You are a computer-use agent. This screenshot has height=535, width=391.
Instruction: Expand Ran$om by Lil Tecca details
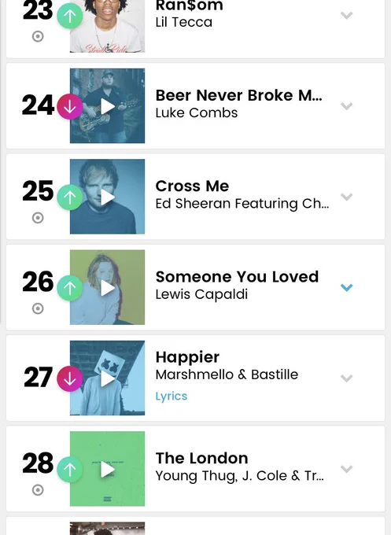tap(347, 16)
